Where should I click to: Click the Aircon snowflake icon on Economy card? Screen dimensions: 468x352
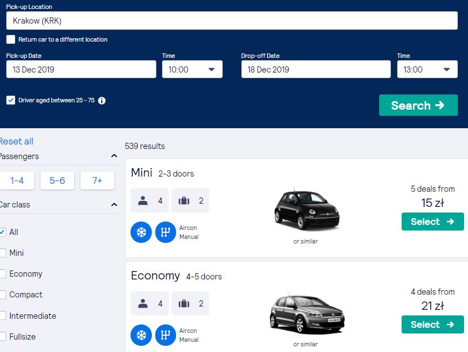pos(141,335)
